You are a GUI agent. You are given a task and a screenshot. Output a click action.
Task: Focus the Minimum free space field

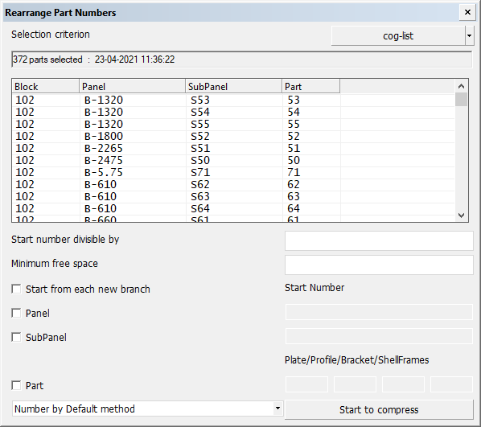tap(379, 265)
